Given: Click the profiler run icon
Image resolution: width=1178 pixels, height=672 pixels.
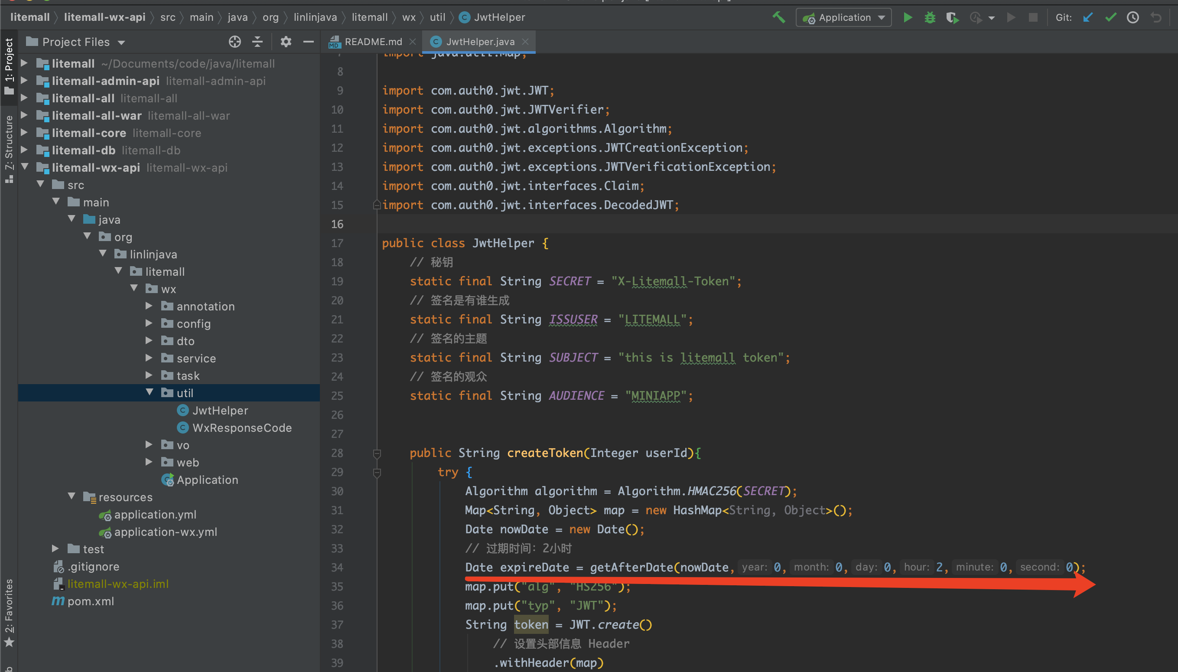Looking at the screenshot, I should (x=976, y=17).
